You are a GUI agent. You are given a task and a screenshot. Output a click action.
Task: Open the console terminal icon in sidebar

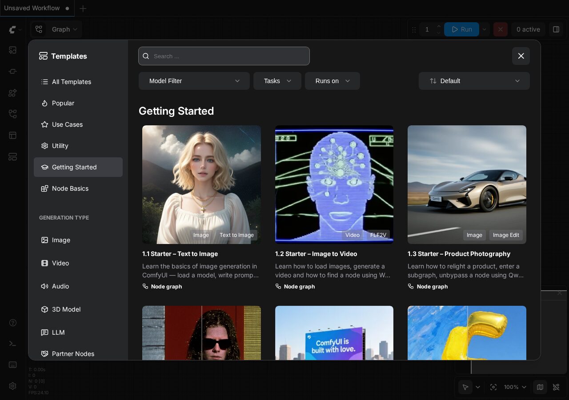tap(13, 344)
